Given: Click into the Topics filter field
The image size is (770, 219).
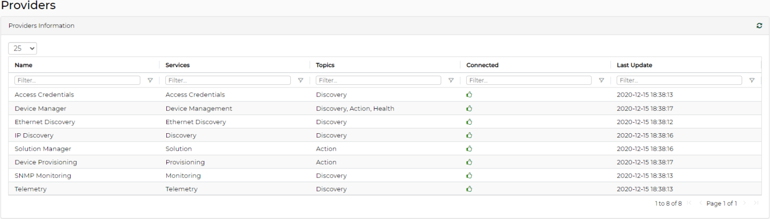Looking at the screenshot, I should pyautogui.click(x=378, y=80).
